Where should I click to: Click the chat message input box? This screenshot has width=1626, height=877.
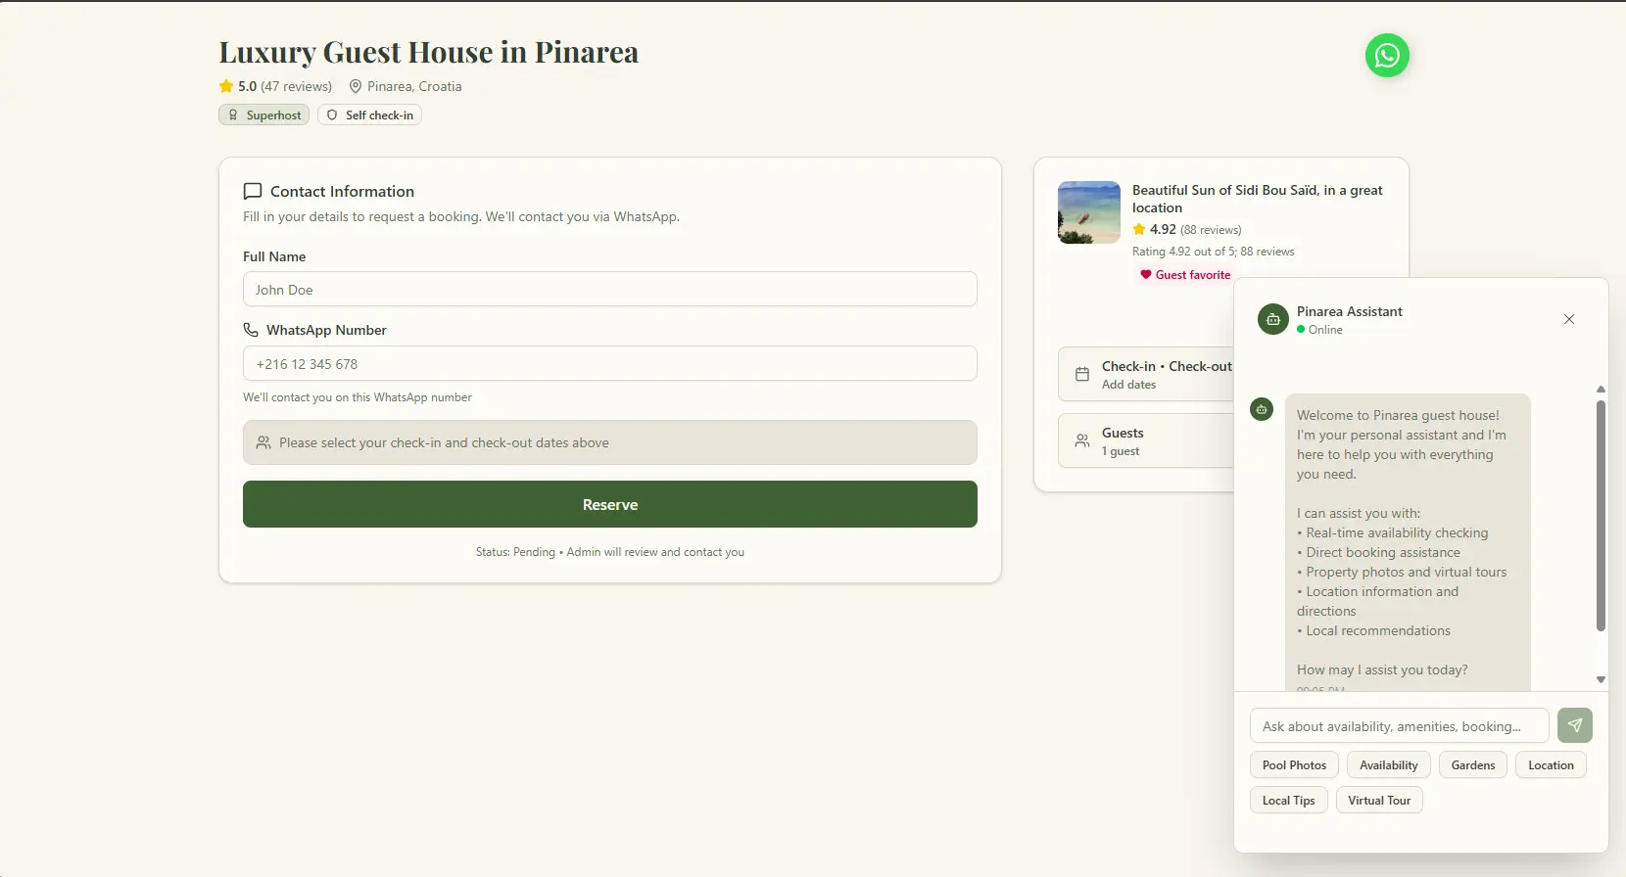coord(1399,726)
